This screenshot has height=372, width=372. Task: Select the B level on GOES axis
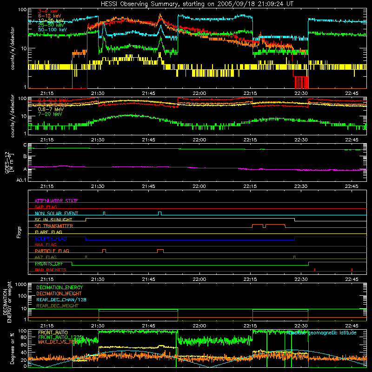(25, 157)
